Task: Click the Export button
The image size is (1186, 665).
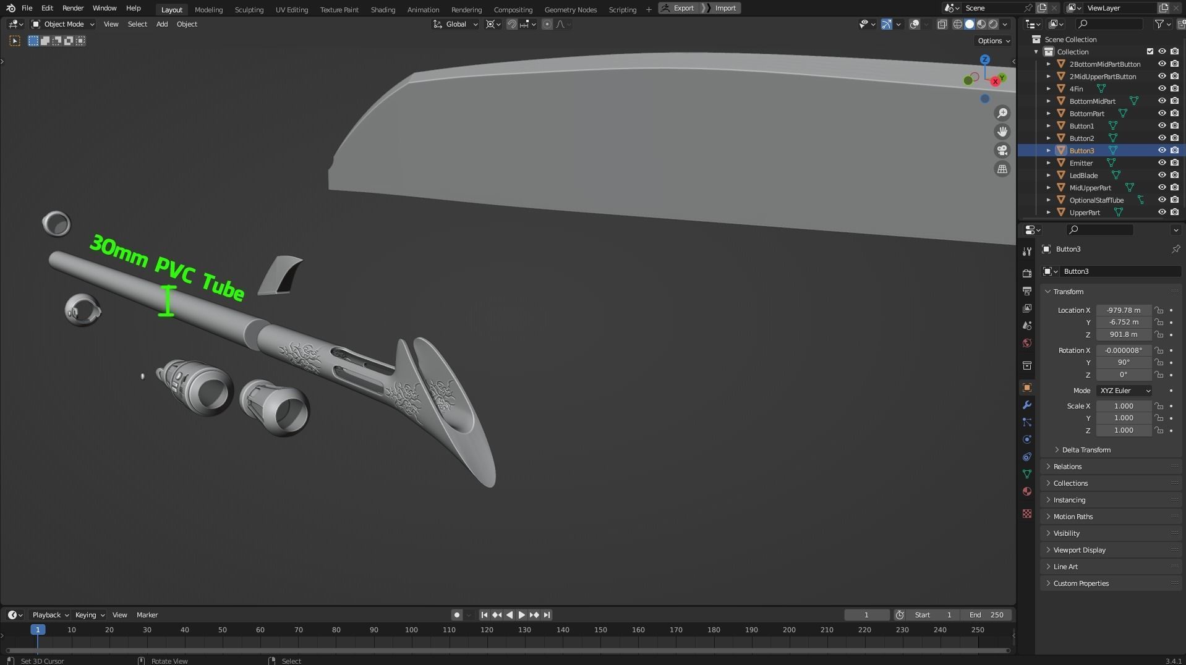Action: tap(678, 8)
